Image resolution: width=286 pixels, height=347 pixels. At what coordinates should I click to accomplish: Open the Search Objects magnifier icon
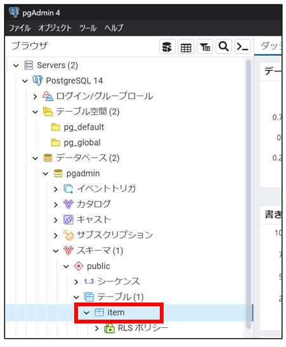tap(223, 46)
